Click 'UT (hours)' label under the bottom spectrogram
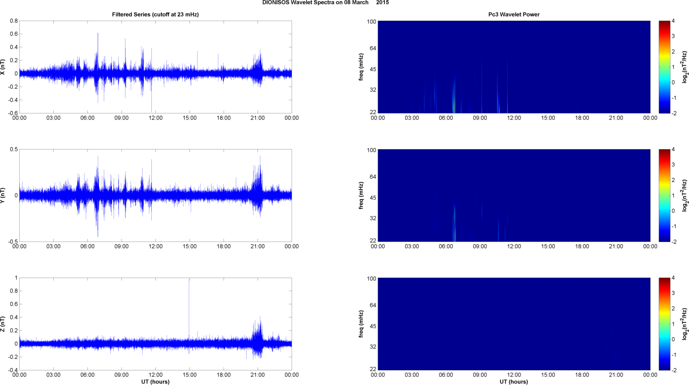The height and width of the screenshot is (385, 689). [x=514, y=382]
